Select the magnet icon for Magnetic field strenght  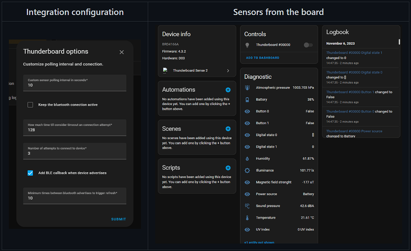(x=247, y=182)
